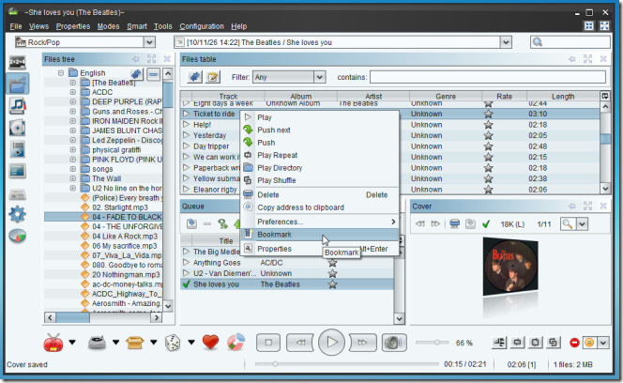Click the next track button
623x383 pixels.
point(362,343)
